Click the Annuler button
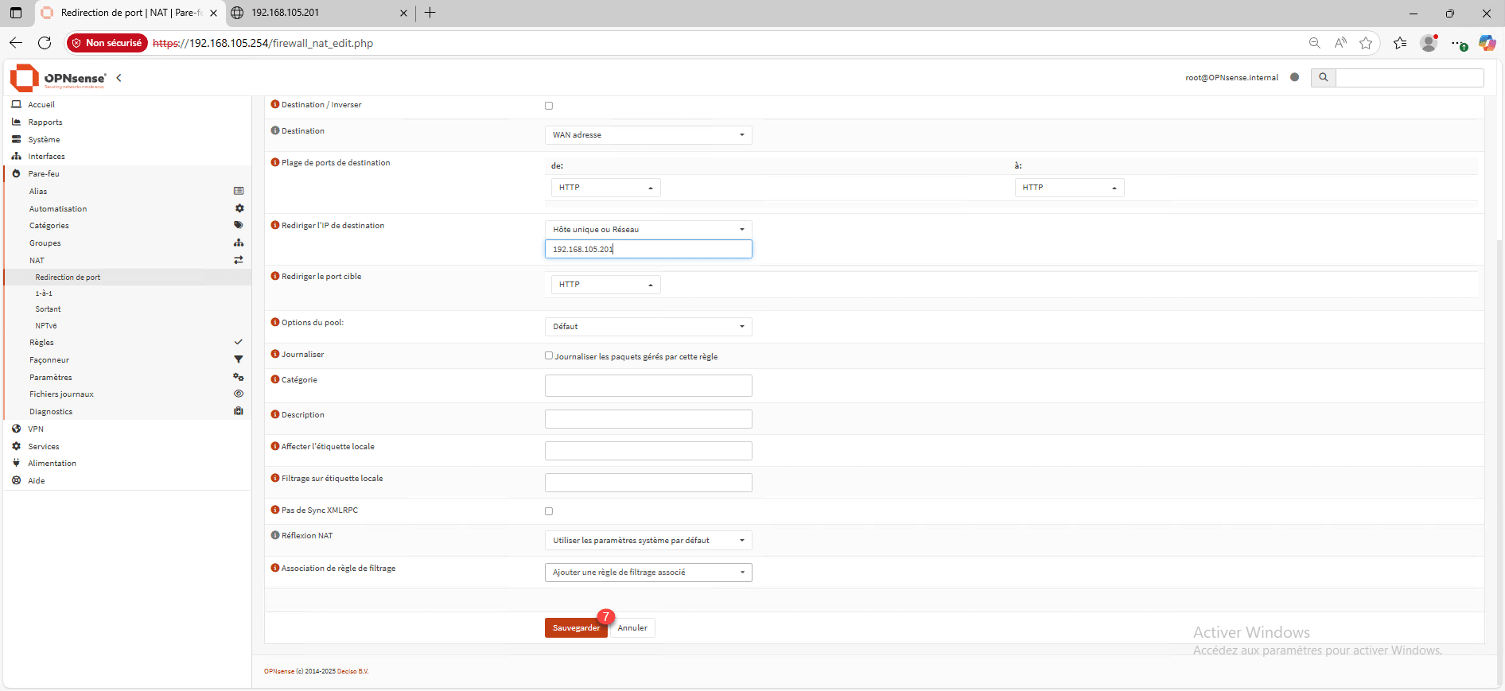1505x691 pixels. (x=632, y=628)
